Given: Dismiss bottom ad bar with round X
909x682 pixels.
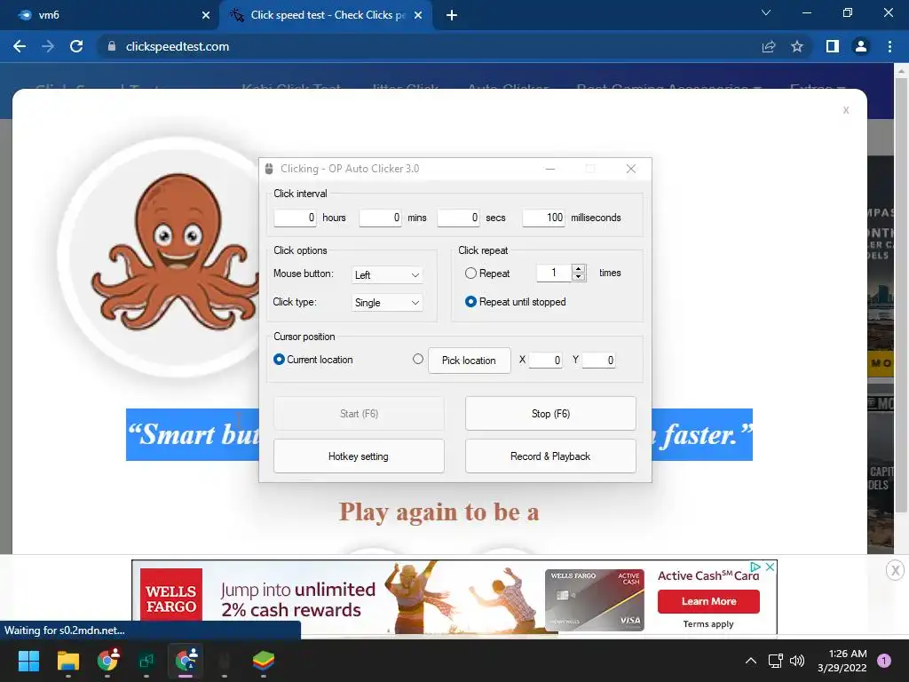Looking at the screenshot, I should (895, 570).
